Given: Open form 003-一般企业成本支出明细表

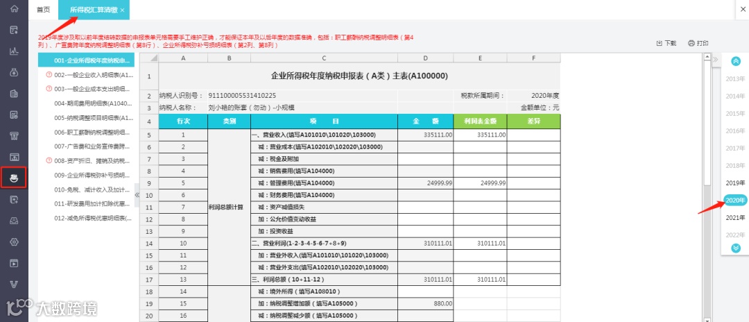Looking at the screenshot, I should click(92, 89).
